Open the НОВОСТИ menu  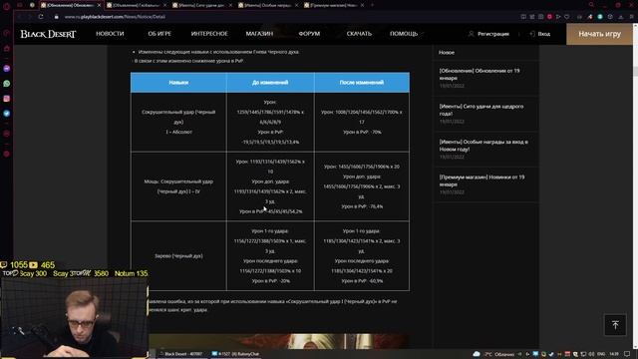click(x=110, y=34)
